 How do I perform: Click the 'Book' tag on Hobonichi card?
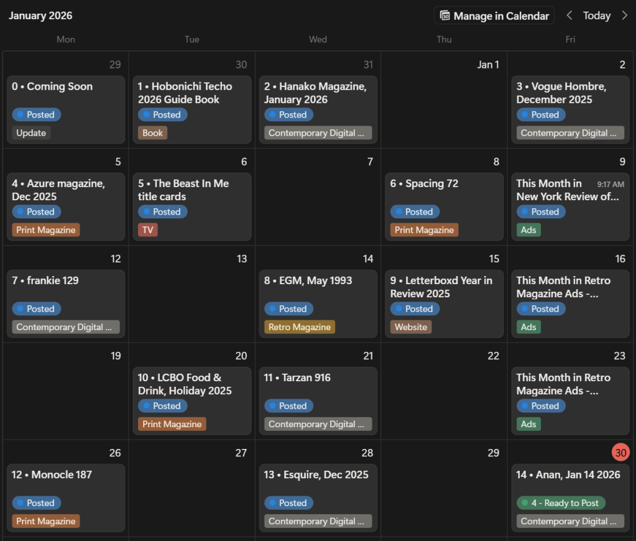click(x=152, y=132)
